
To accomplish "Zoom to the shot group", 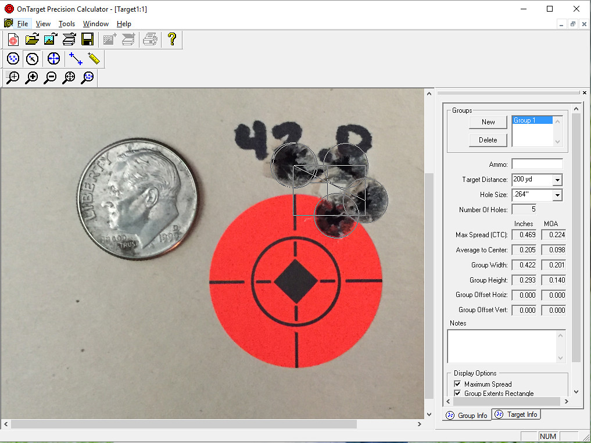I will tap(87, 78).
